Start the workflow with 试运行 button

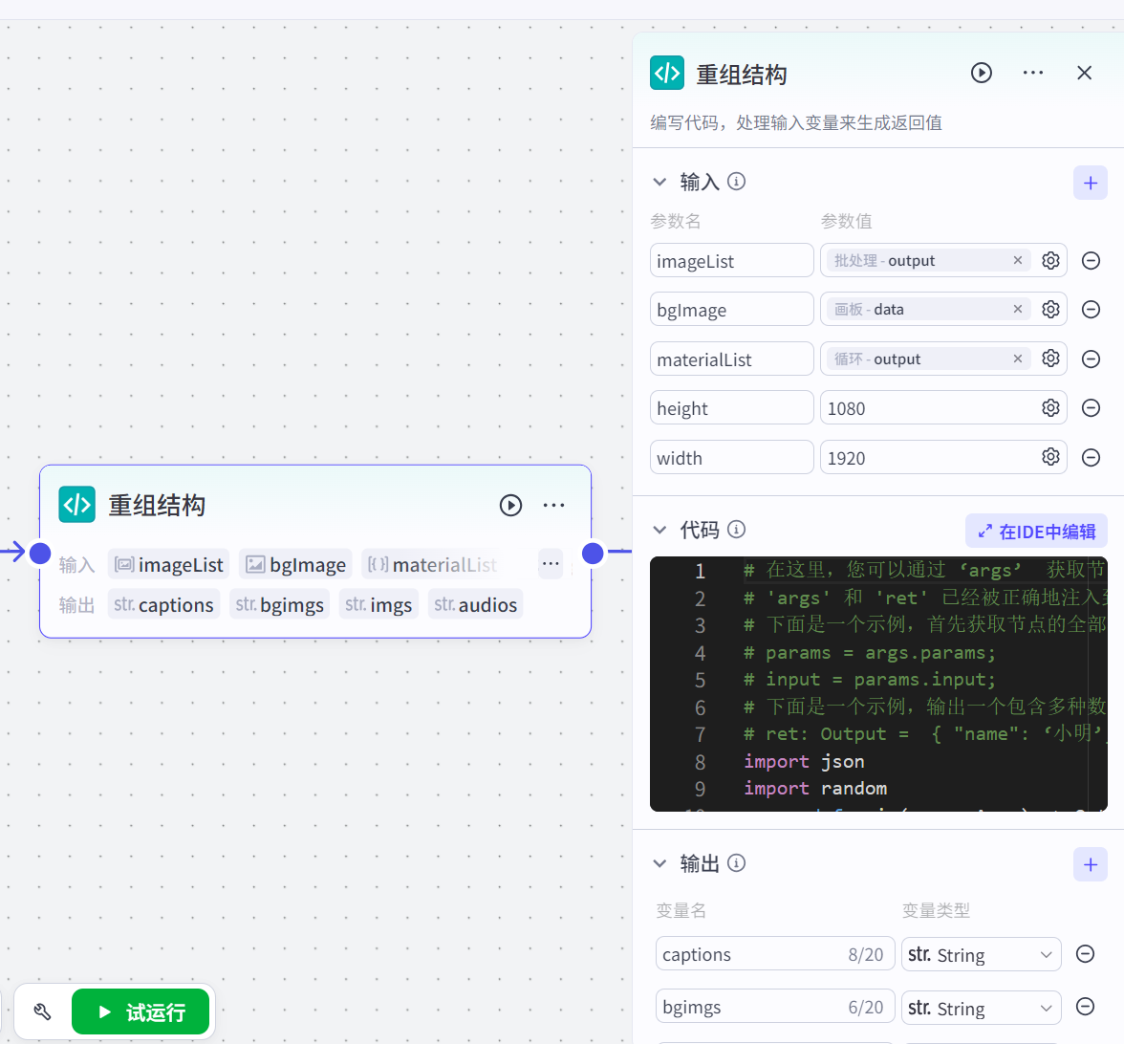click(140, 1011)
